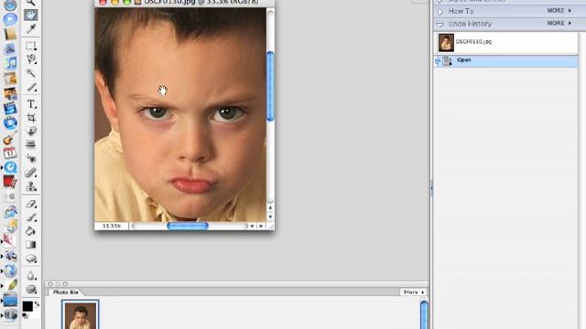Click the document scroll down arrow
The image size is (586, 329).
270,217
